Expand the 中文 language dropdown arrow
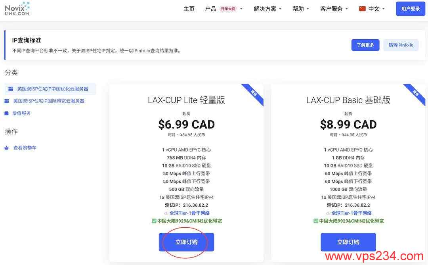428x265 pixels. coord(384,9)
